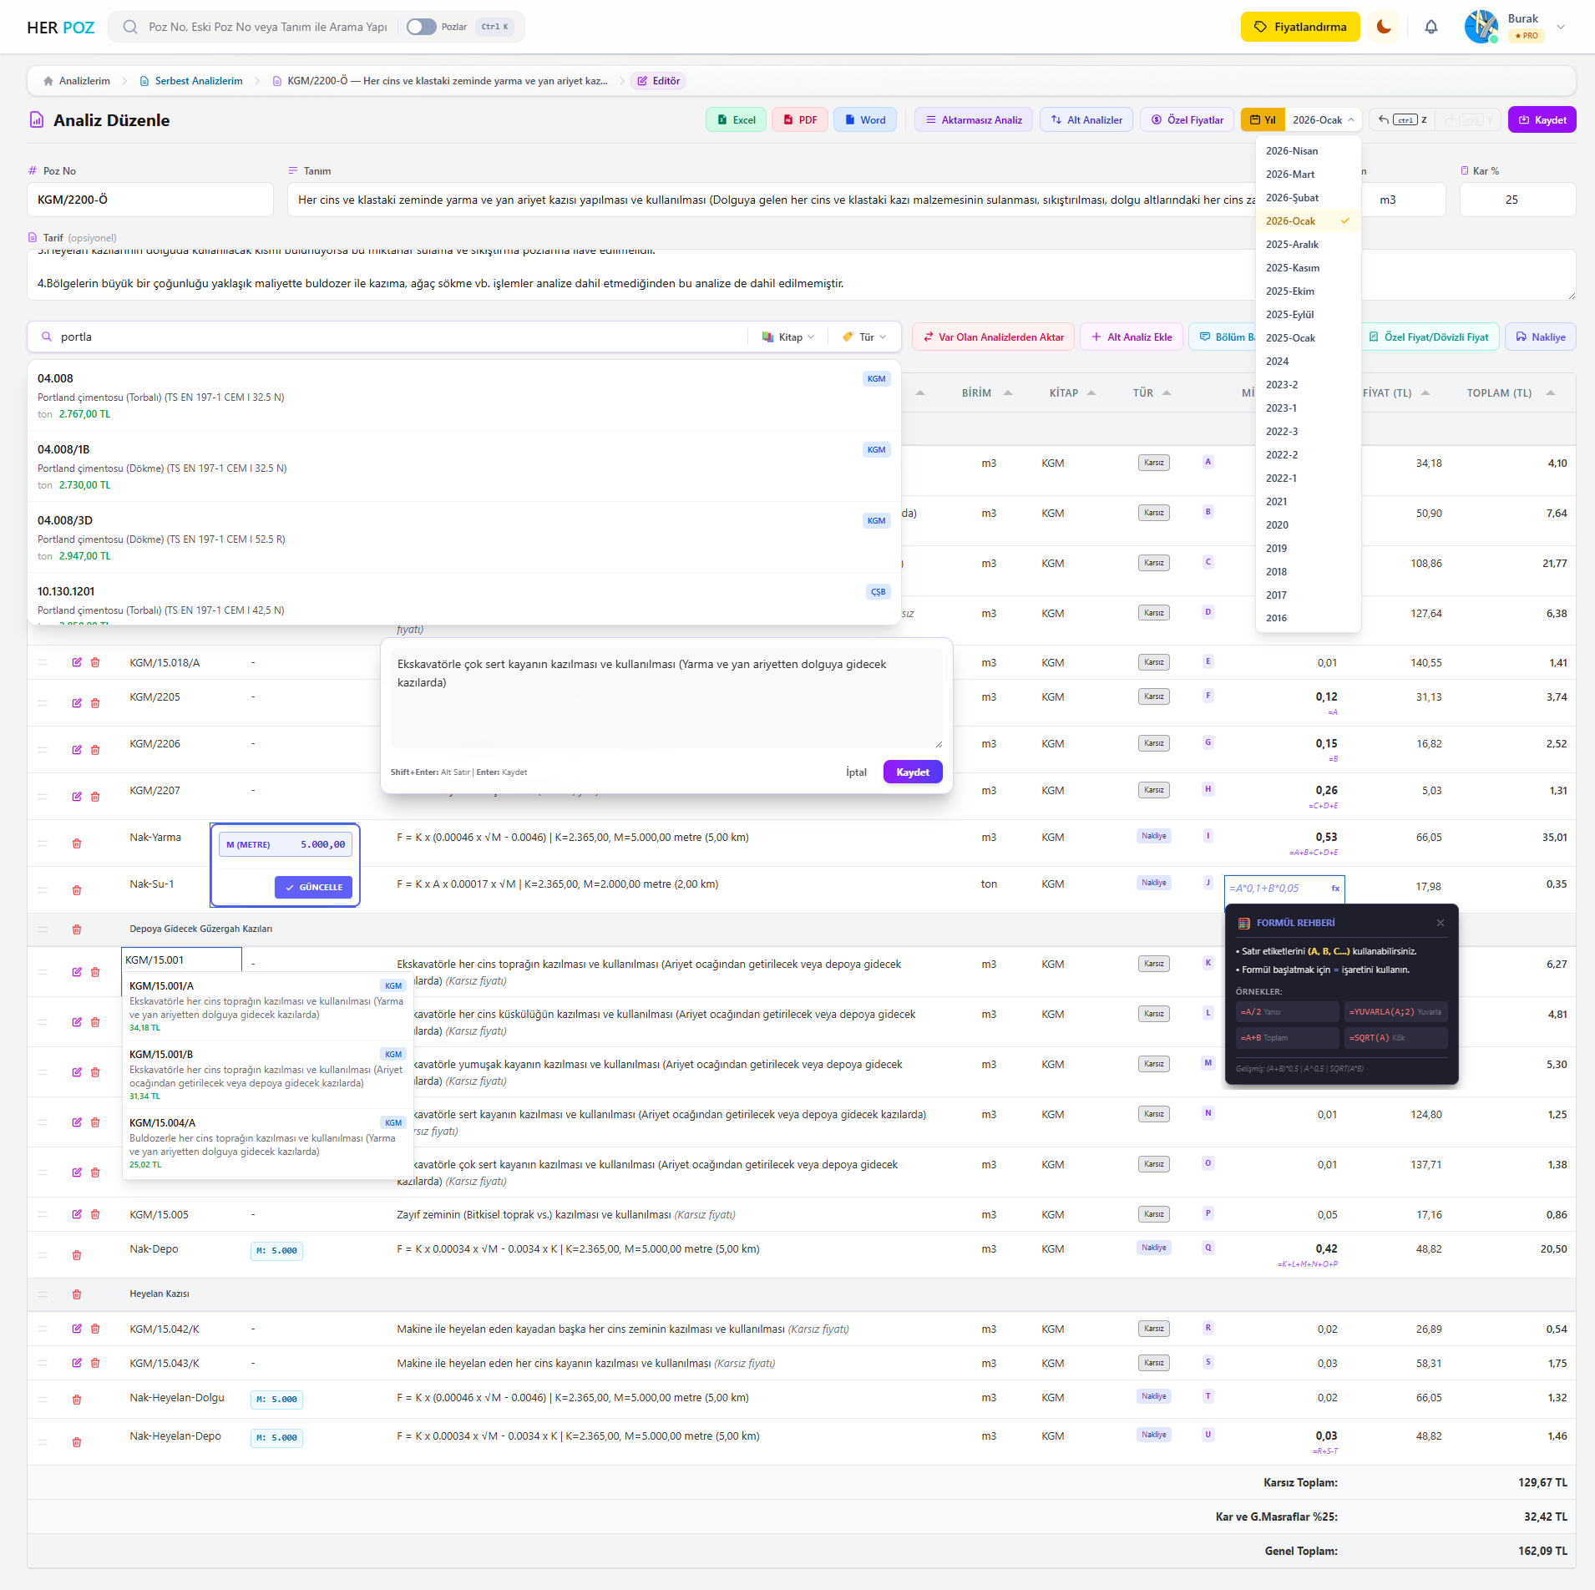Open Serbest Analizlerim breadcrumb link
Screen dimensions: 1595x1590
tap(198, 81)
